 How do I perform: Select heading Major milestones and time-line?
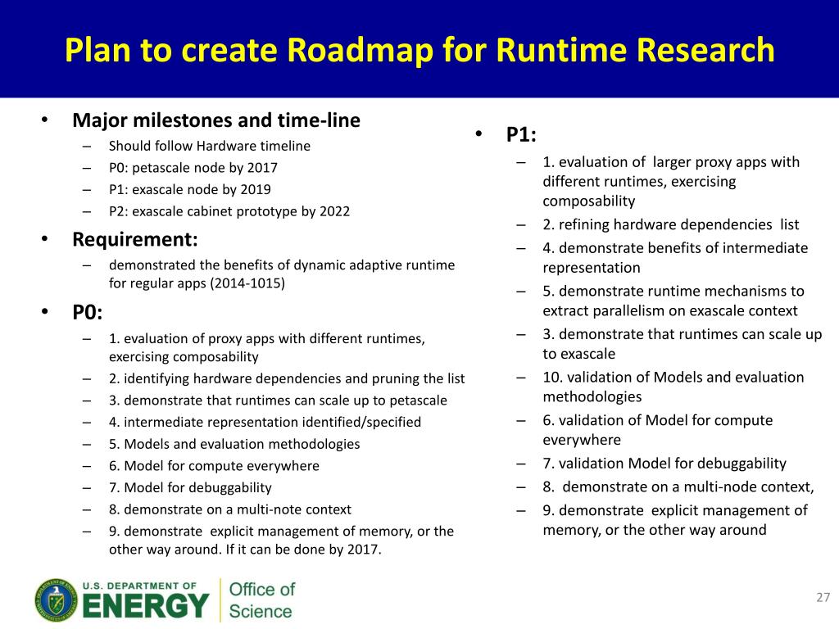click(216, 120)
